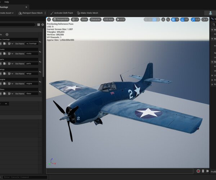Open the Perspective view mode dropdown

coord(61,19)
